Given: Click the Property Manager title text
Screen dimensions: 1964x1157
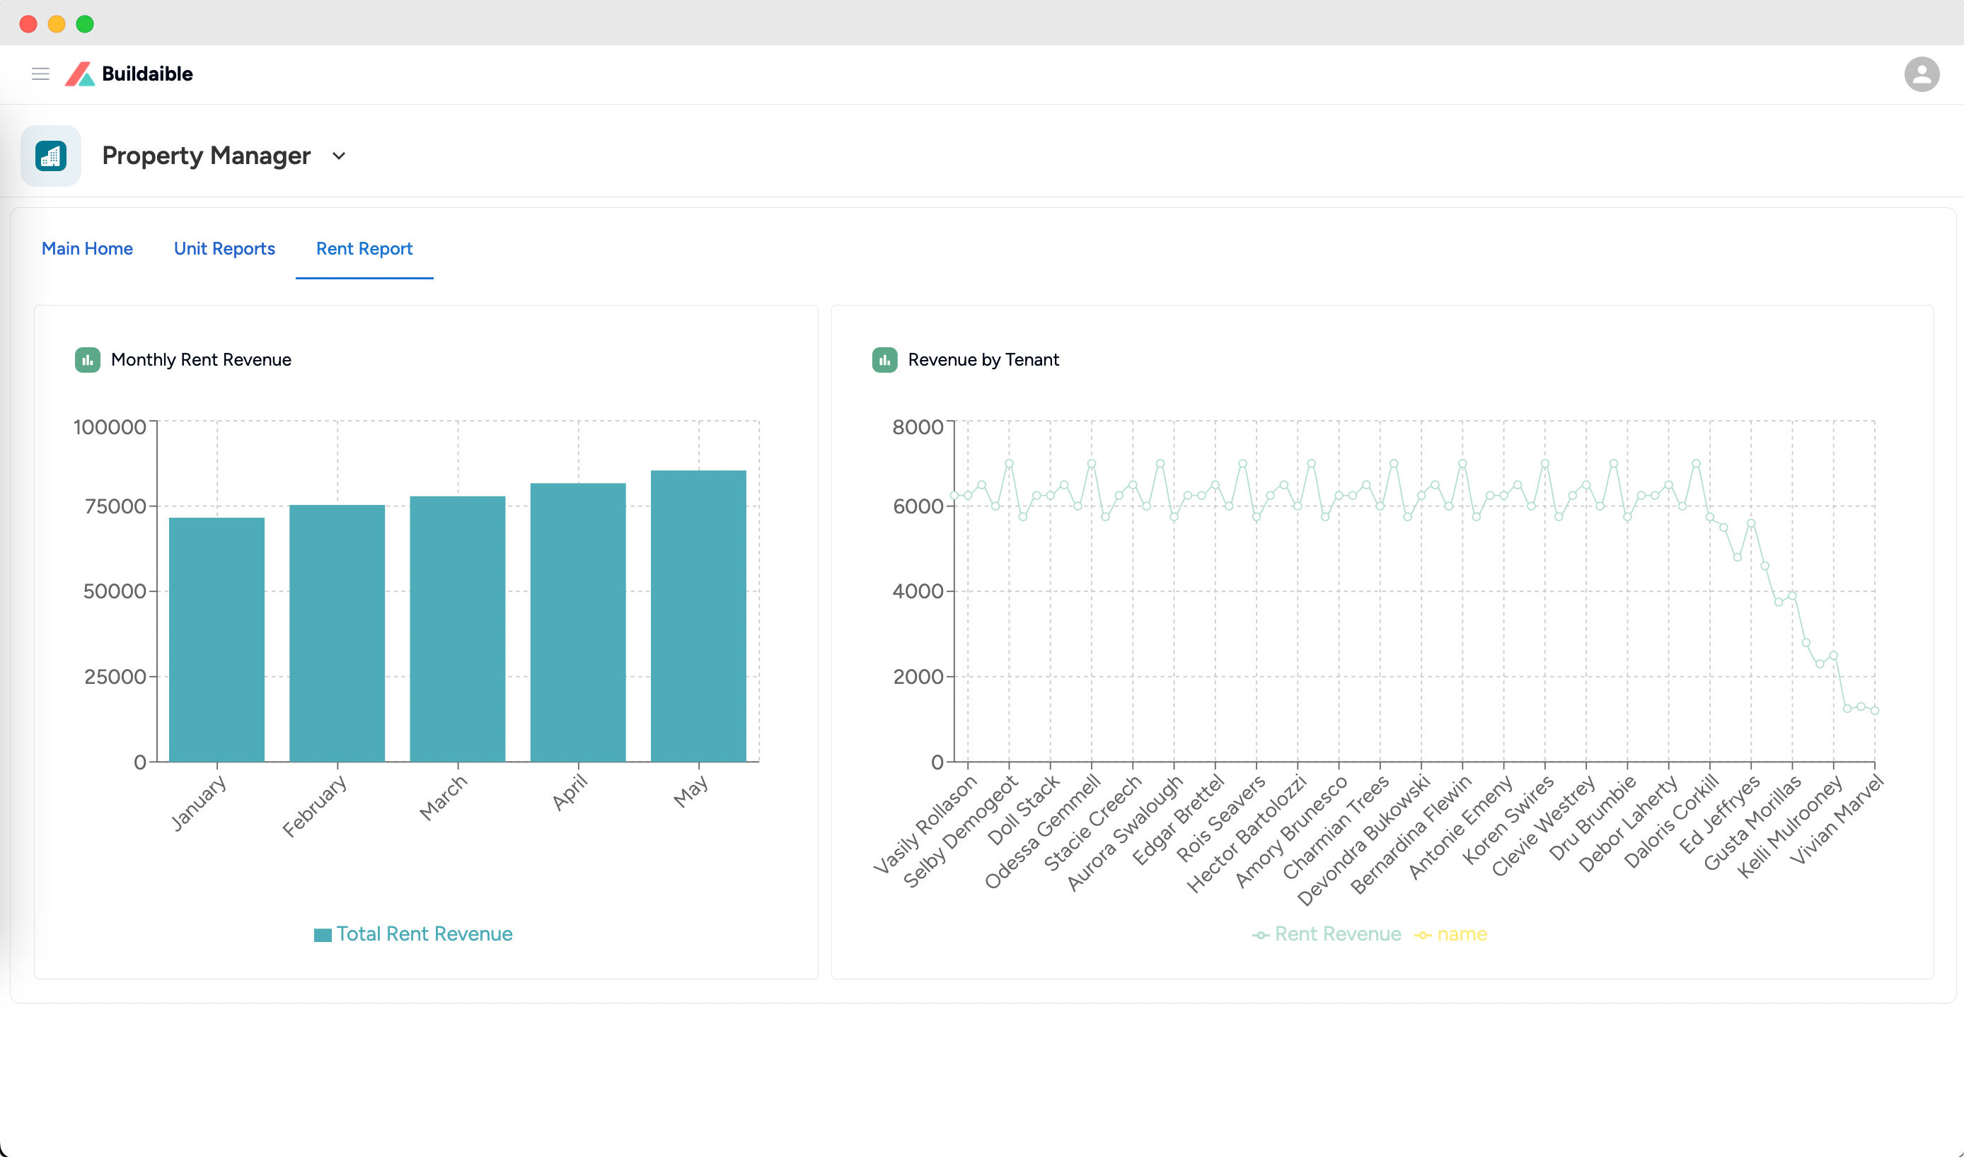Looking at the screenshot, I should (x=207, y=156).
